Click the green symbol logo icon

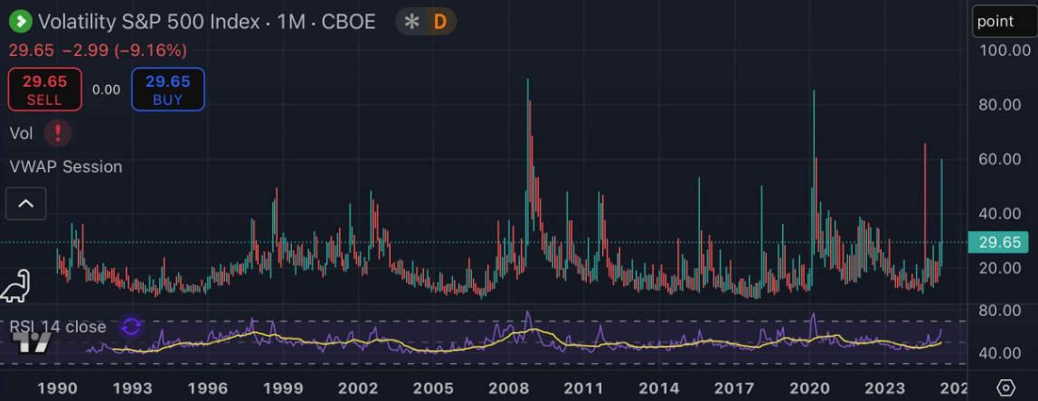coord(21,21)
